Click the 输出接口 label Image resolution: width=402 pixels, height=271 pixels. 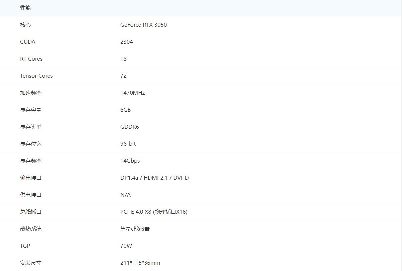[x=31, y=178]
